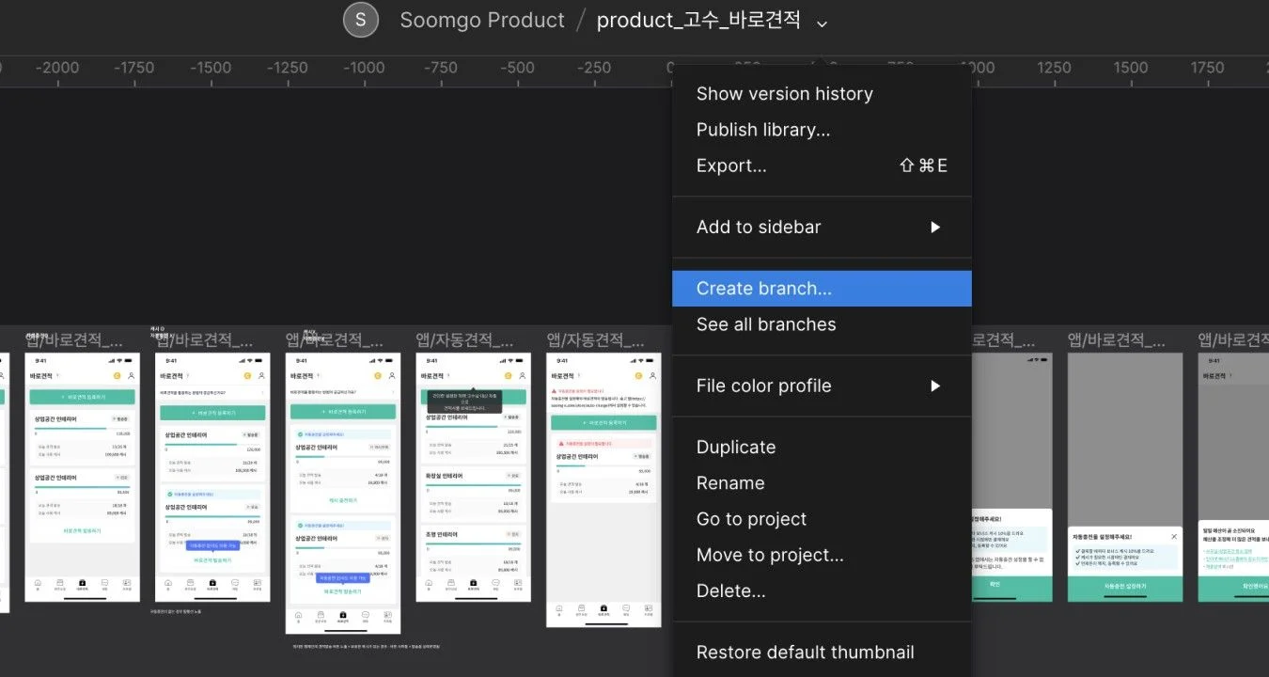This screenshot has width=1269, height=677.
Task: Expand the Add to sidebar submenu arrow
Action: click(934, 227)
